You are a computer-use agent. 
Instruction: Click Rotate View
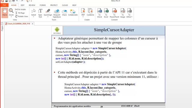(22, 16)
